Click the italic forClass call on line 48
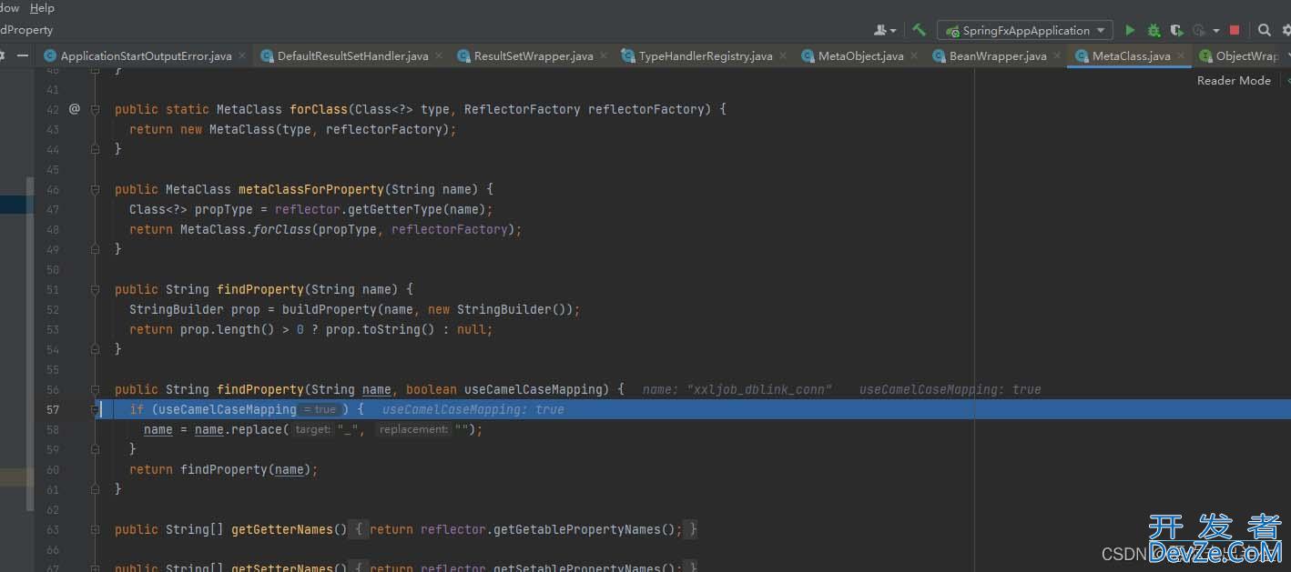The height and width of the screenshot is (572, 1291). click(x=281, y=229)
